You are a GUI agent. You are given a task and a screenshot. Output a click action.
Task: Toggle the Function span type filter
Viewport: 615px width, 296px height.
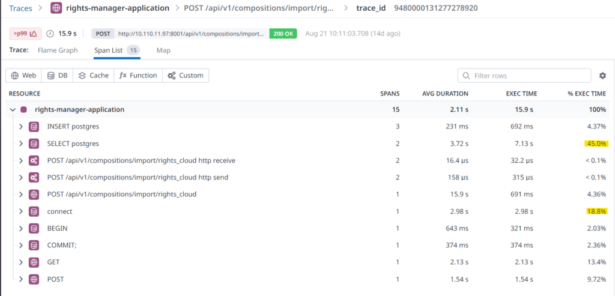point(138,76)
